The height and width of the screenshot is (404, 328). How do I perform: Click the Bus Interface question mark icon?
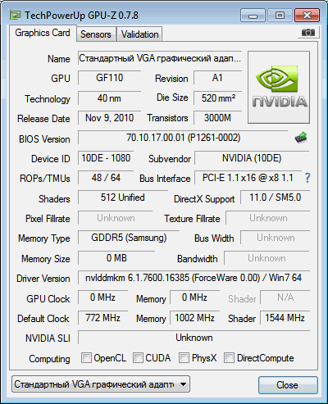click(307, 178)
